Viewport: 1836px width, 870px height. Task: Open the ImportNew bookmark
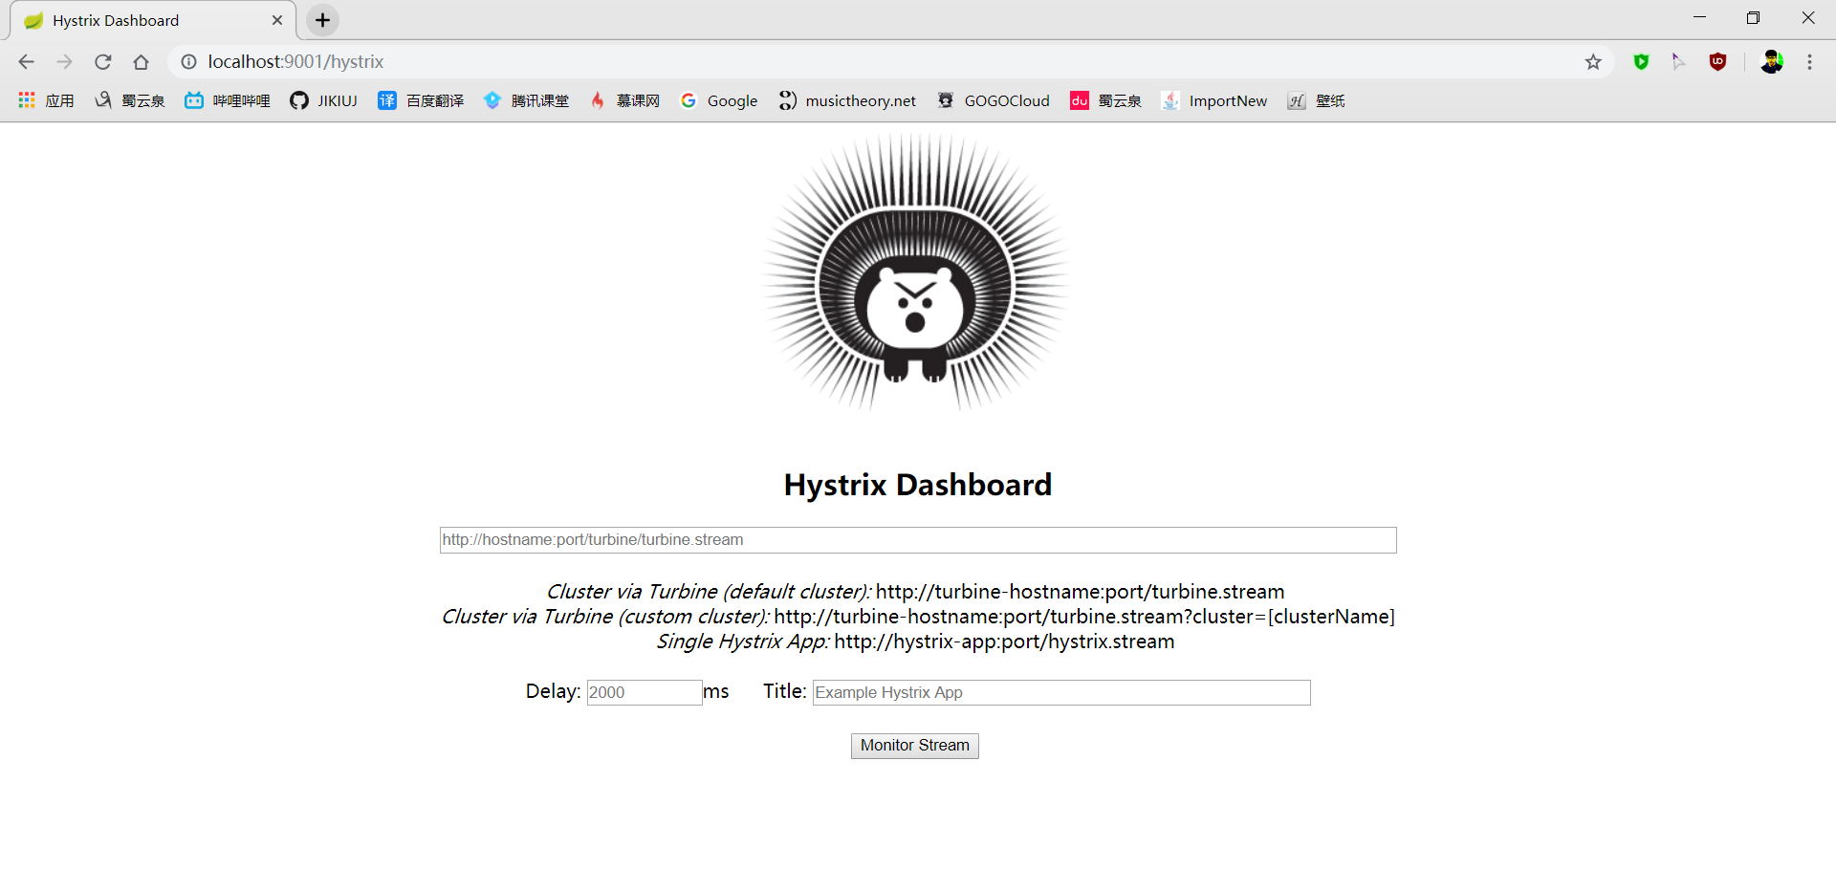[1214, 100]
